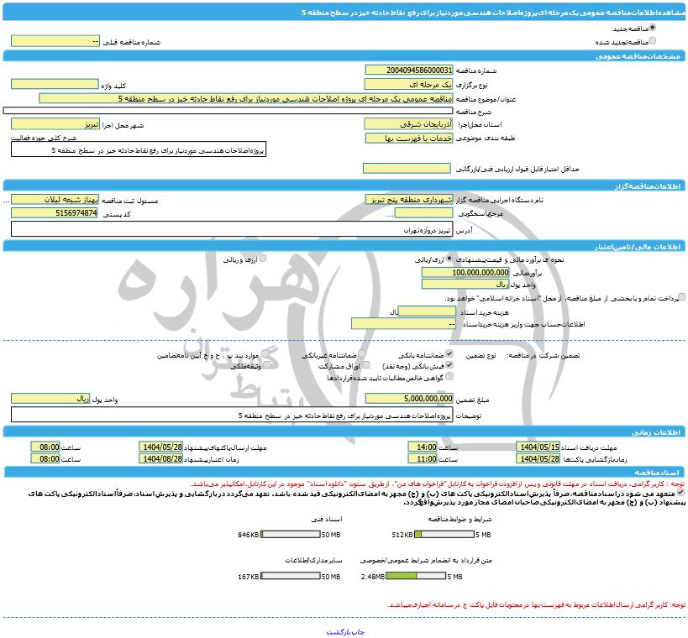Open the ellipsis next to مسئول ثبت مناقصه

point(6,201)
